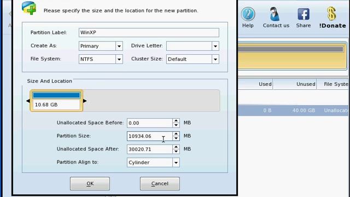Click the yellow disk map bar in main window
The height and width of the screenshot is (197, 350).
click(x=293, y=56)
